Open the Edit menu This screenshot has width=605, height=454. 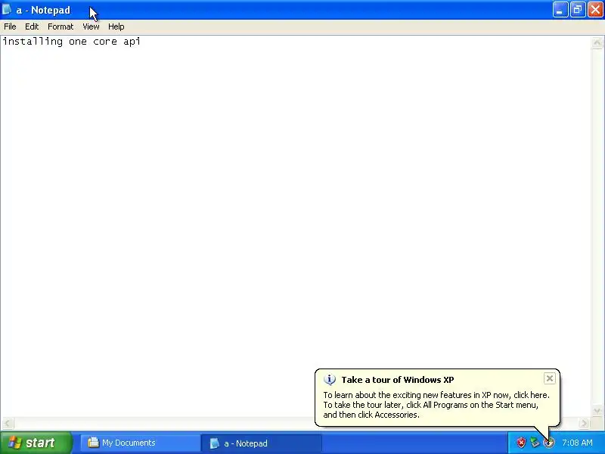[32, 26]
